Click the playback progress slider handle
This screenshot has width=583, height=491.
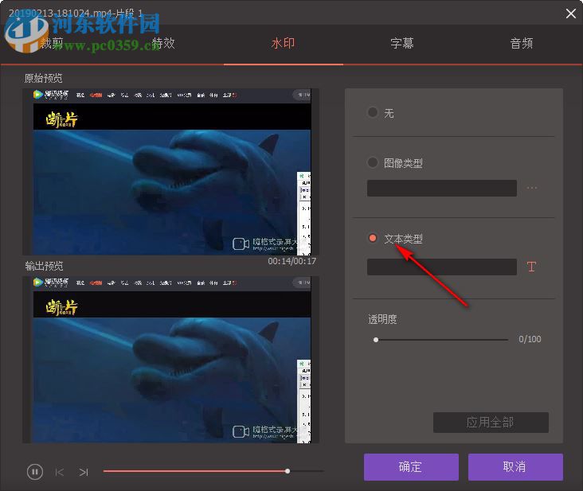point(288,471)
